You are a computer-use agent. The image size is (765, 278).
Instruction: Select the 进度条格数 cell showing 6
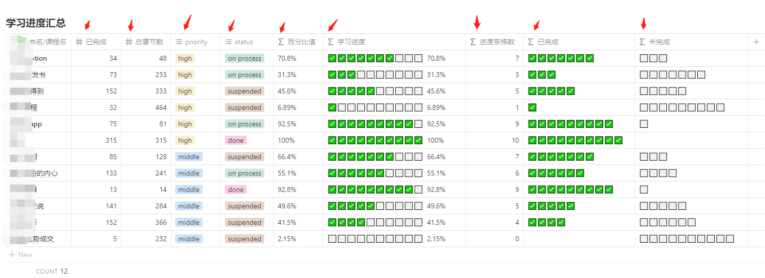coord(494,173)
